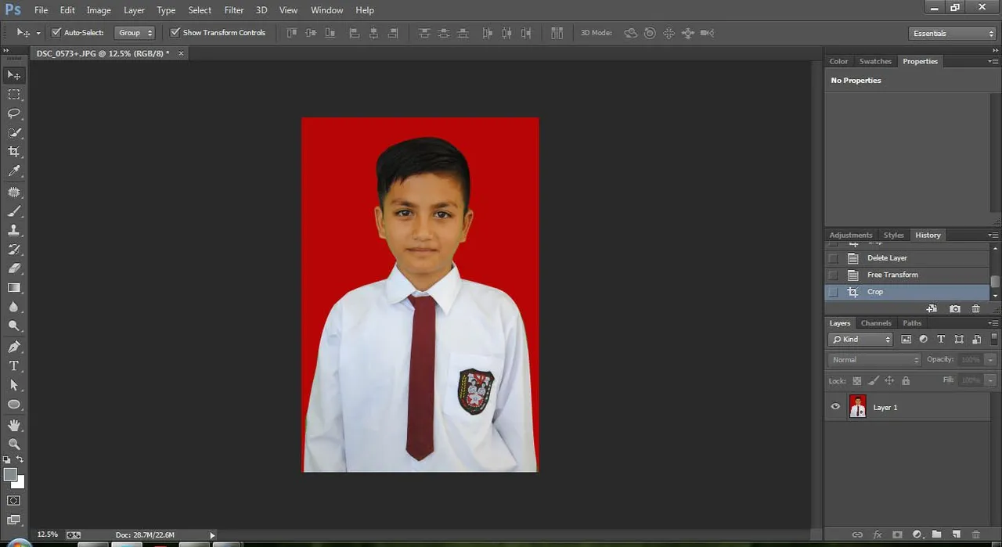Open the Filter menu
This screenshot has height=547, width=1002.
point(233,10)
